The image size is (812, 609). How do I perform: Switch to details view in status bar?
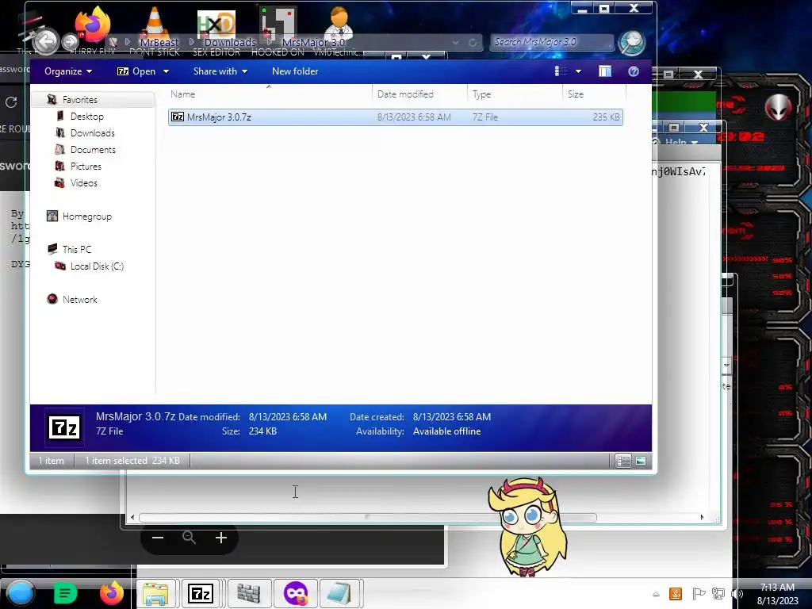click(623, 461)
